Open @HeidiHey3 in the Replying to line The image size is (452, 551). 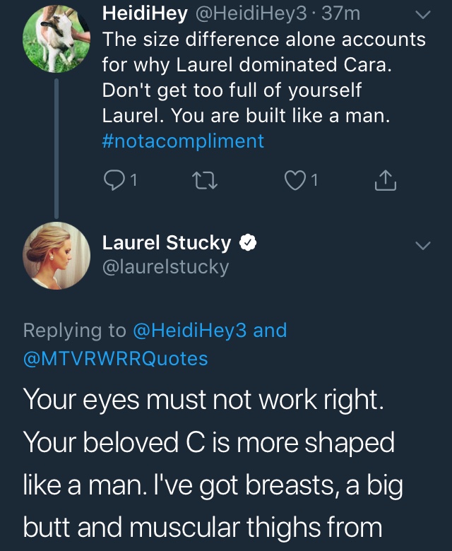pyautogui.click(x=190, y=331)
